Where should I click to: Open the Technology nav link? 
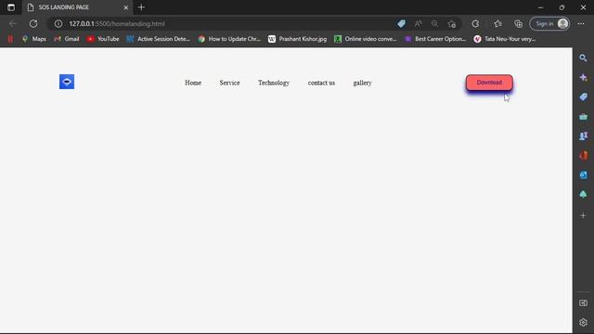pyautogui.click(x=274, y=83)
